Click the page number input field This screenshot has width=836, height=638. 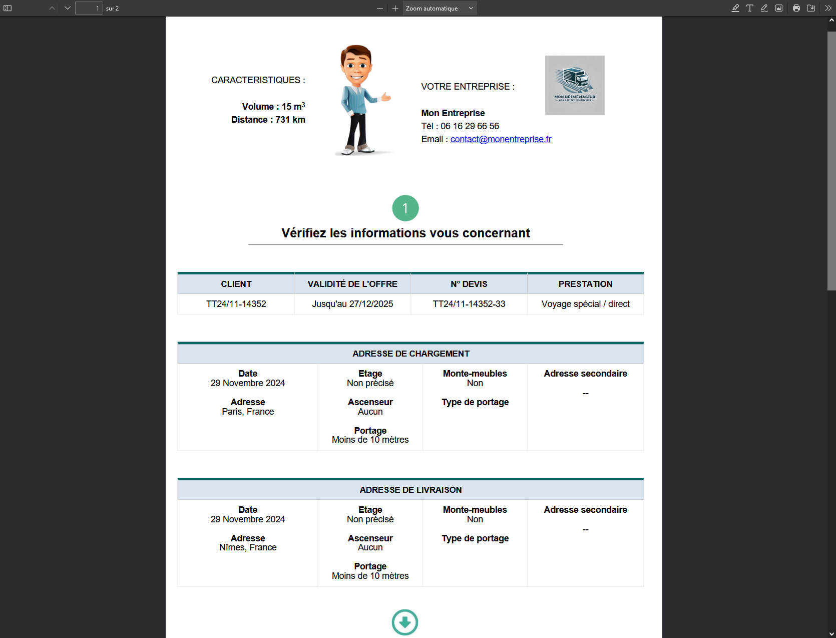(x=89, y=8)
